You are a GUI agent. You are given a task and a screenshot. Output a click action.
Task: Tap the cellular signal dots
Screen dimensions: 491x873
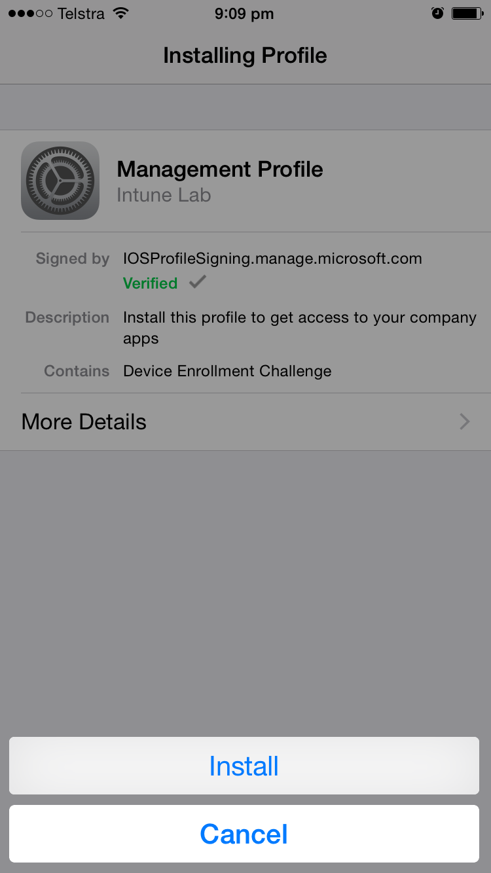[x=30, y=14]
